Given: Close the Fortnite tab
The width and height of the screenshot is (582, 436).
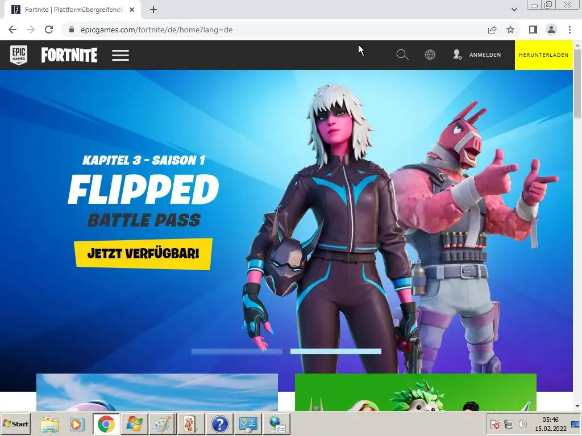Looking at the screenshot, I should [132, 10].
